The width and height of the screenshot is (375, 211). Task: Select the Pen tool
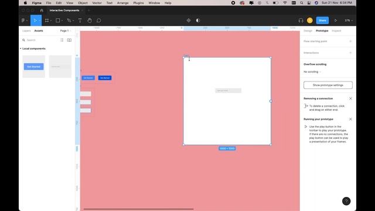click(69, 21)
